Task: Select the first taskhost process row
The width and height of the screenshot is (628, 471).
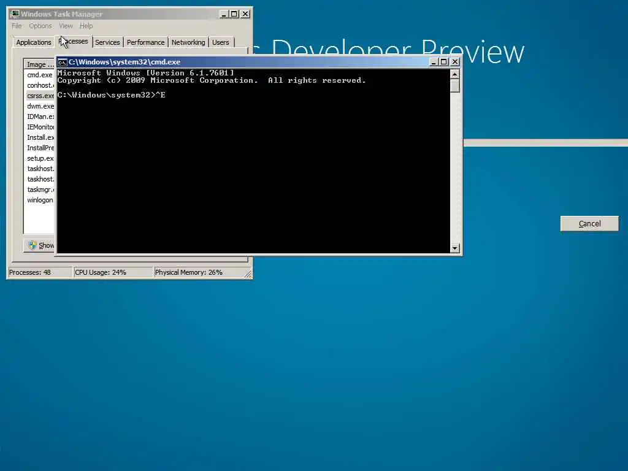Action: (40, 169)
